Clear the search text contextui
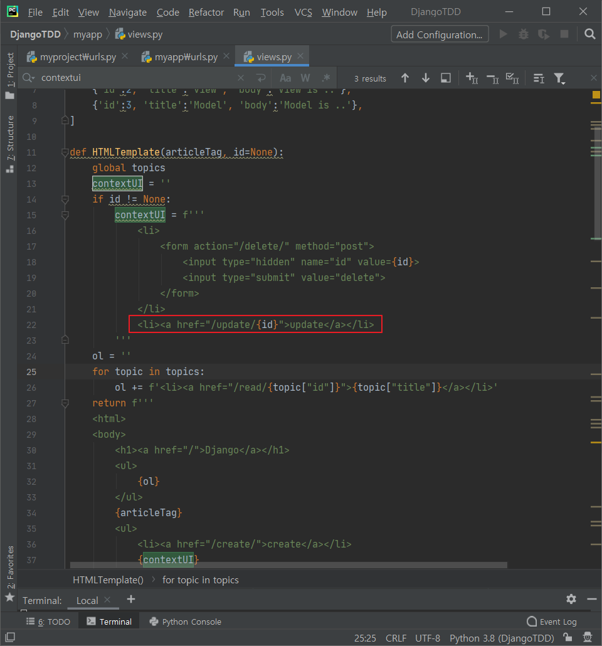 pos(241,78)
